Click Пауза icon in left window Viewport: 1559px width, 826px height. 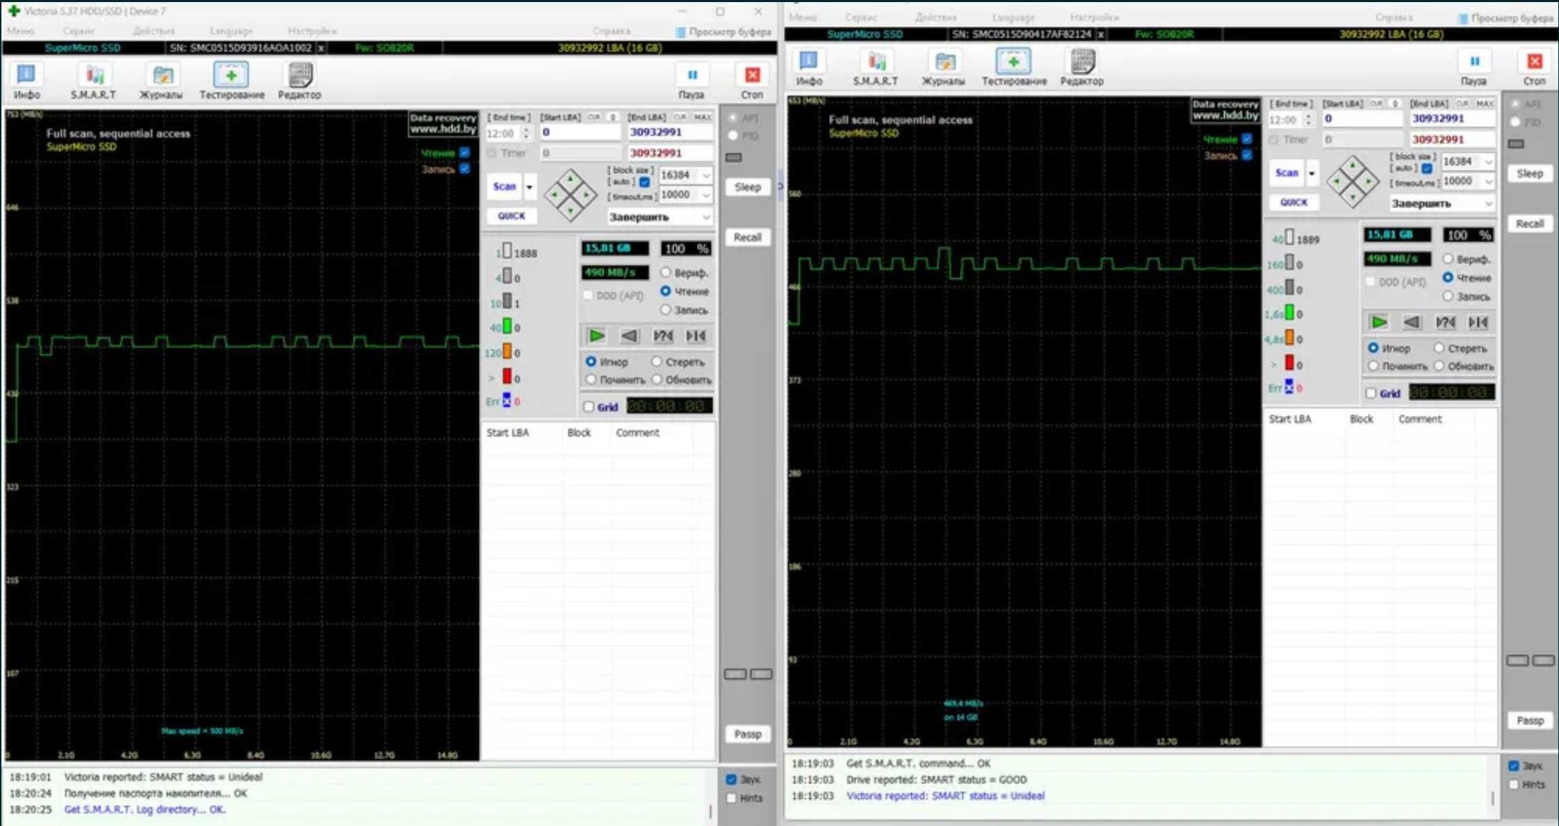pos(692,81)
